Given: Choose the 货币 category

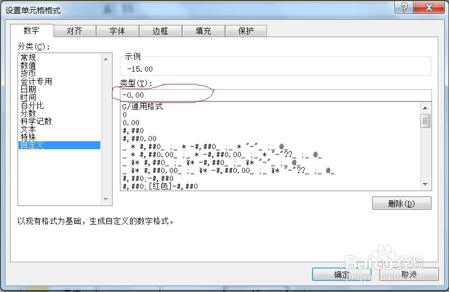Looking at the screenshot, I should 59,73.
